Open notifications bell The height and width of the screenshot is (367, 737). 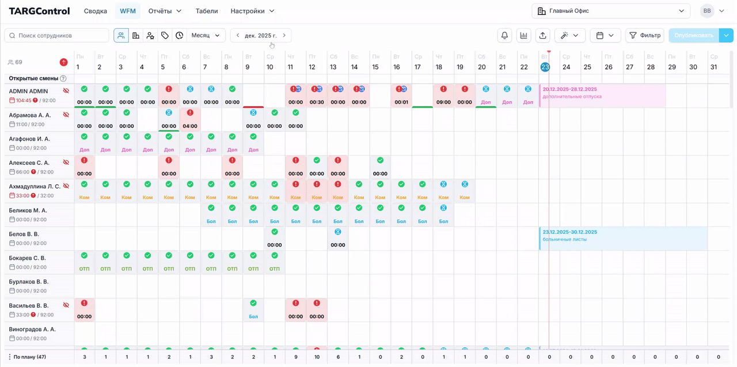click(x=504, y=36)
